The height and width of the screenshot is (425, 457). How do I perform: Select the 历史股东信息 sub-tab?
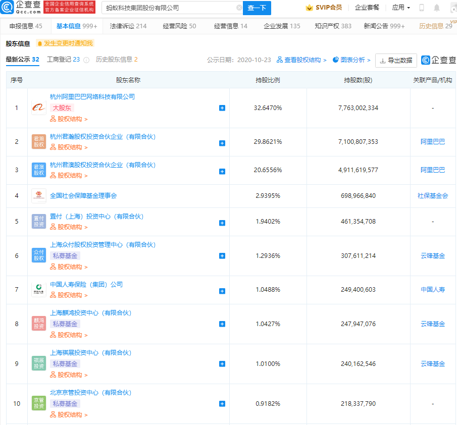(x=116, y=60)
